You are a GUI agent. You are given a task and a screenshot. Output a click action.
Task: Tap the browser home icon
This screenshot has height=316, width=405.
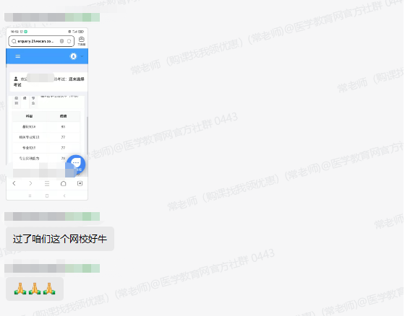pyautogui.click(x=64, y=183)
